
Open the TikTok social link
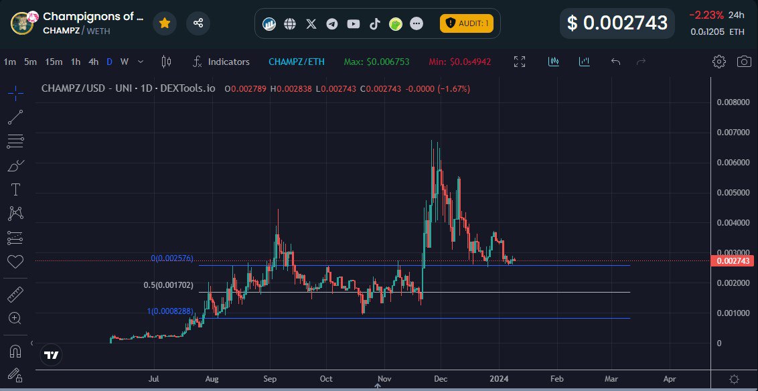pyautogui.click(x=375, y=23)
